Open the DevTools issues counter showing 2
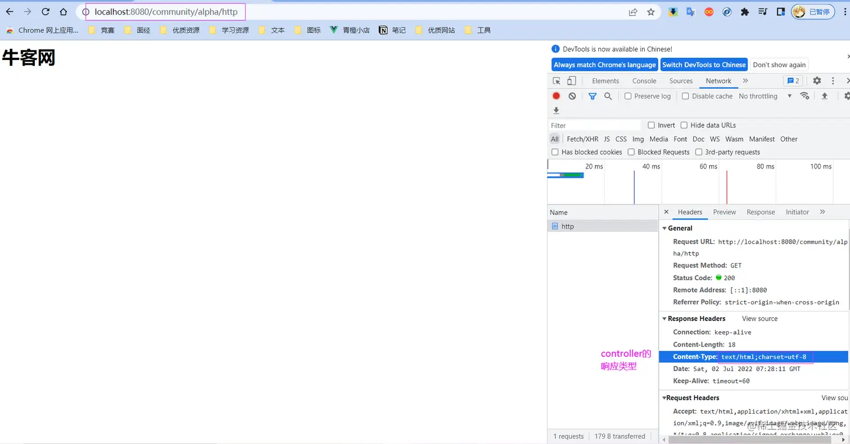Screen dimensions: 850x444 tap(793, 81)
